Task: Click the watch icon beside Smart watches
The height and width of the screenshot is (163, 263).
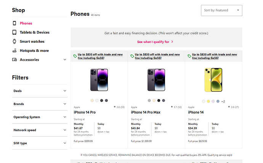Action: coord(14,41)
